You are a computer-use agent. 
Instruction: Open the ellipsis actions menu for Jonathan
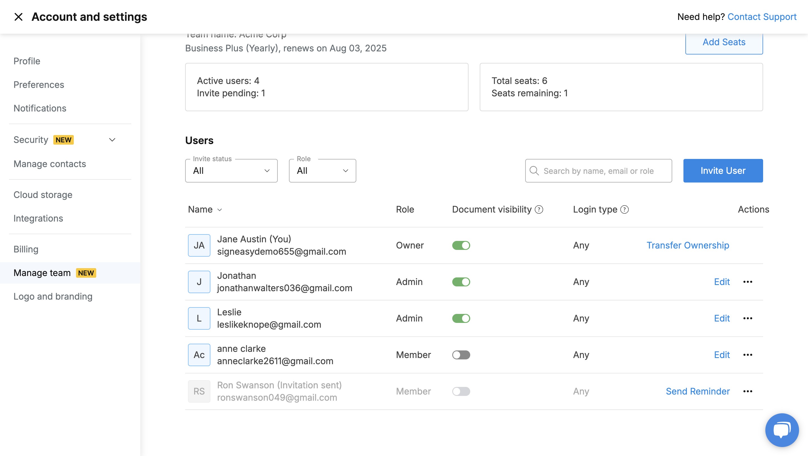pyautogui.click(x=748, y=282)
